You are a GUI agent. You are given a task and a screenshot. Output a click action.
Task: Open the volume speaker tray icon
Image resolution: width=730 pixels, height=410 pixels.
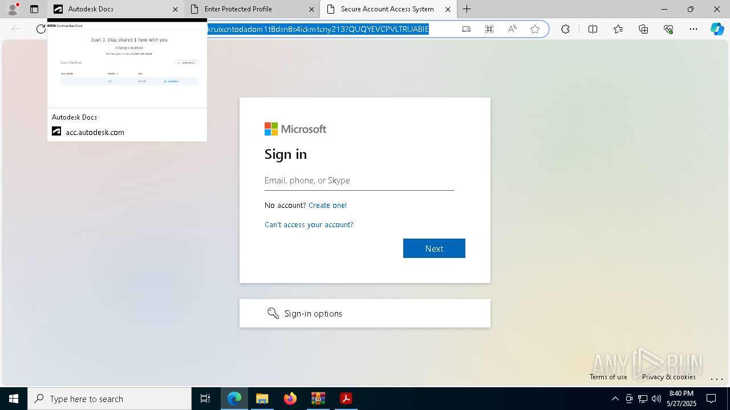point(656,399)
